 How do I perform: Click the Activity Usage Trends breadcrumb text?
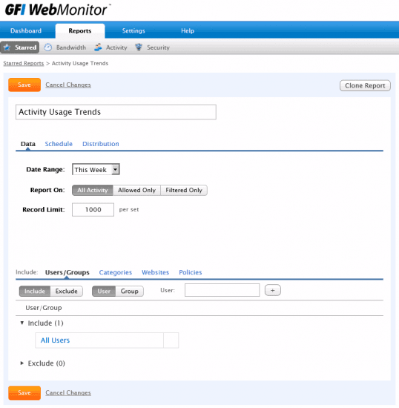[x=80, y=63]
